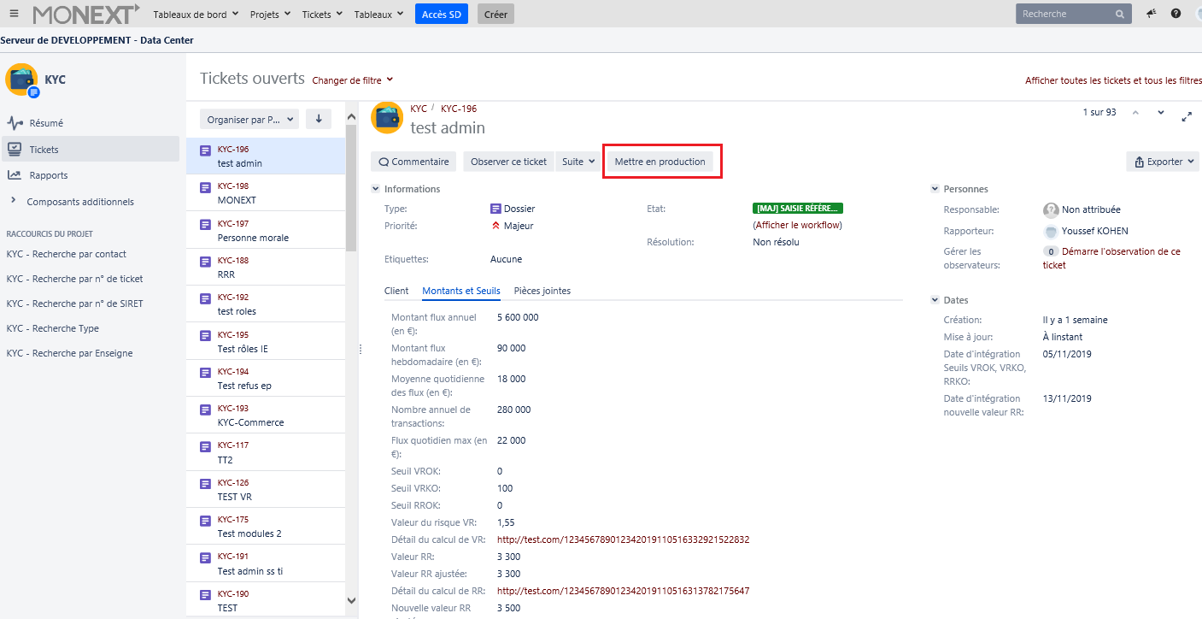Switch to the Pièces jointes tab

pos(542,291)
